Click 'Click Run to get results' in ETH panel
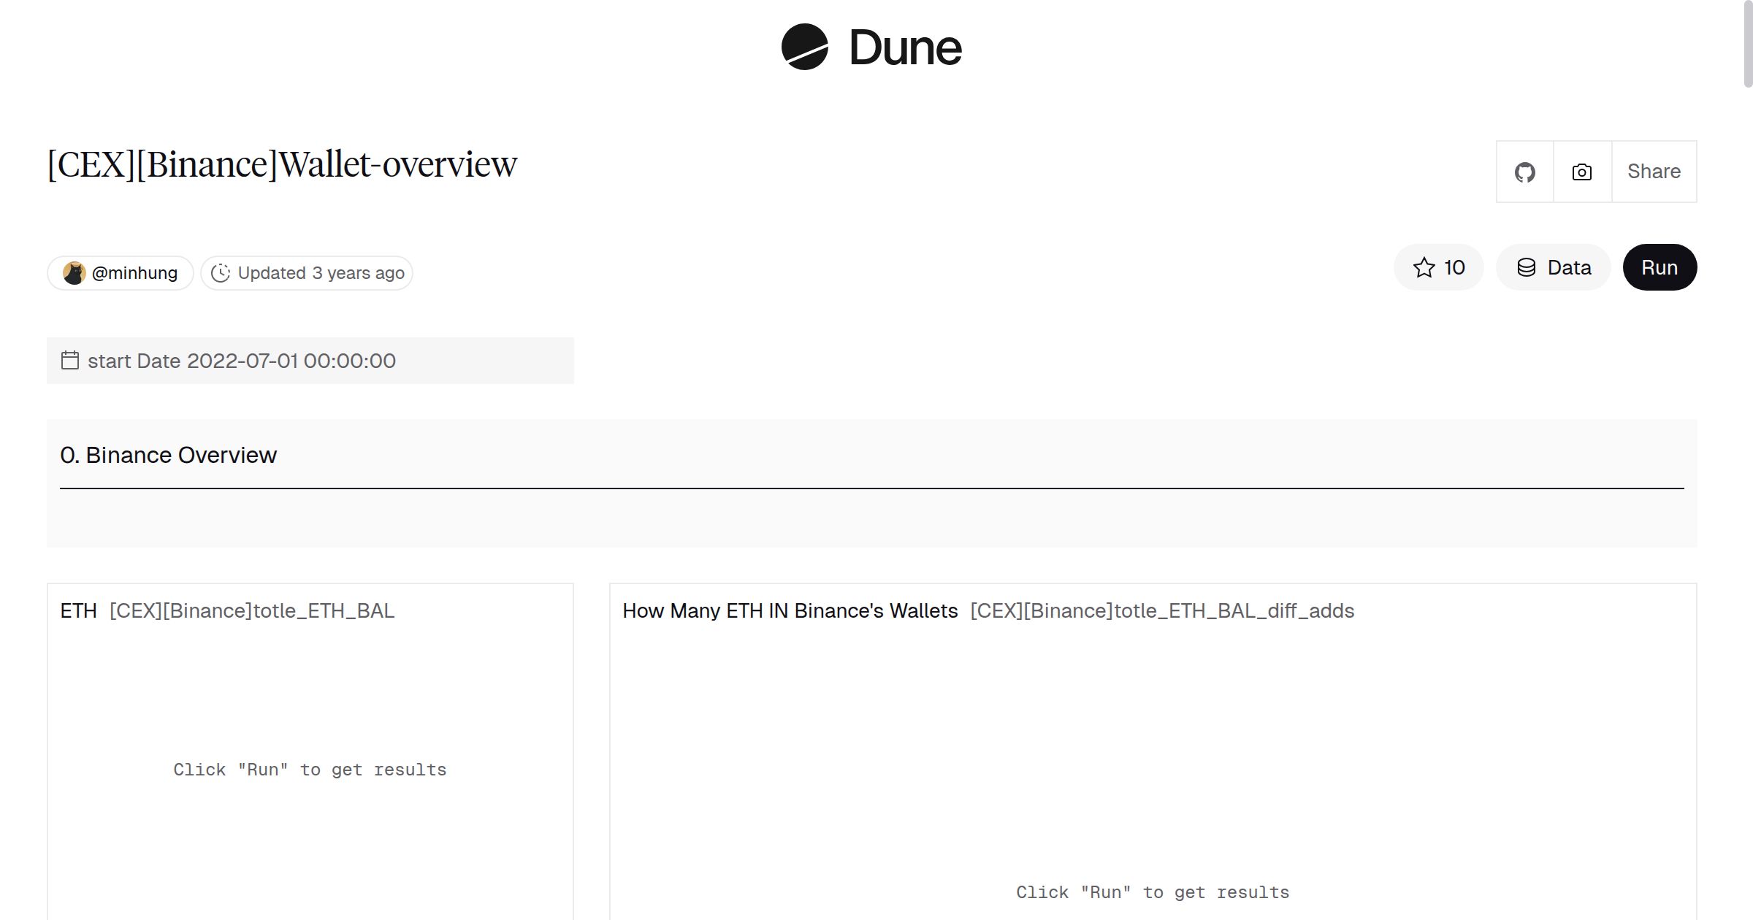1753x920 pixels. [310, 769]
